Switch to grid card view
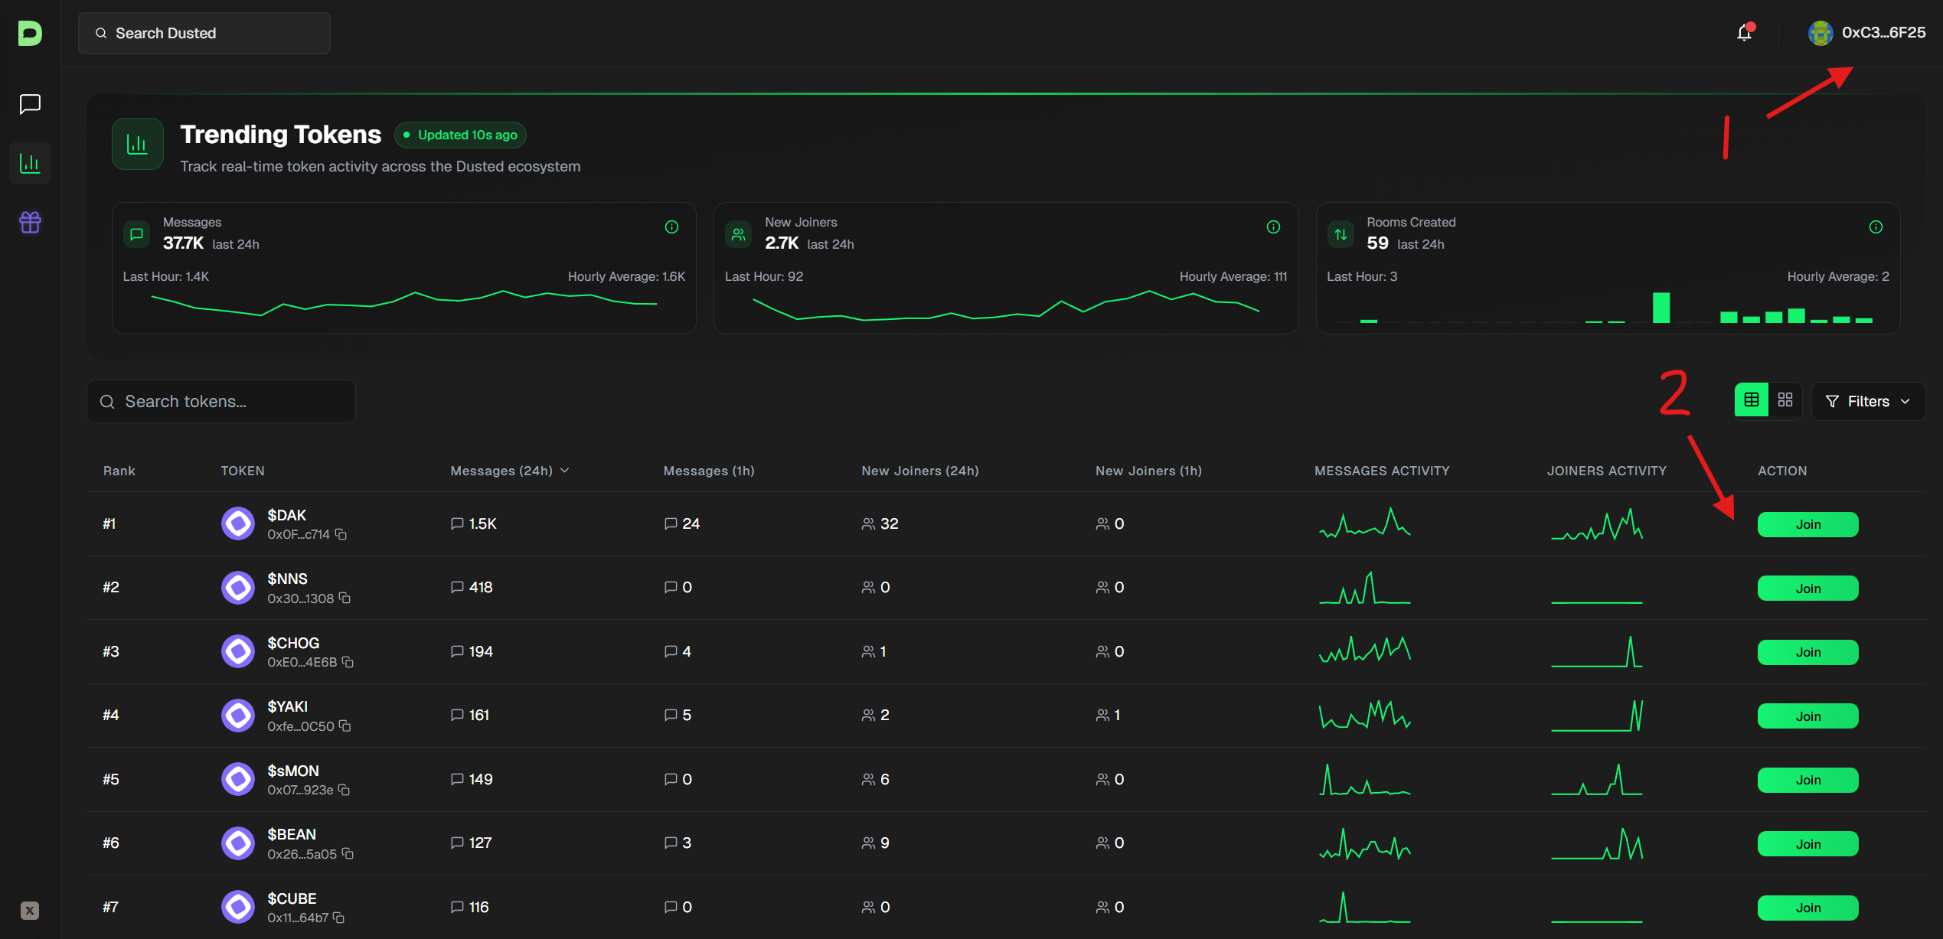This screenshot has width=1943, height=939. pyautogui.click(x=1785, y=399)
